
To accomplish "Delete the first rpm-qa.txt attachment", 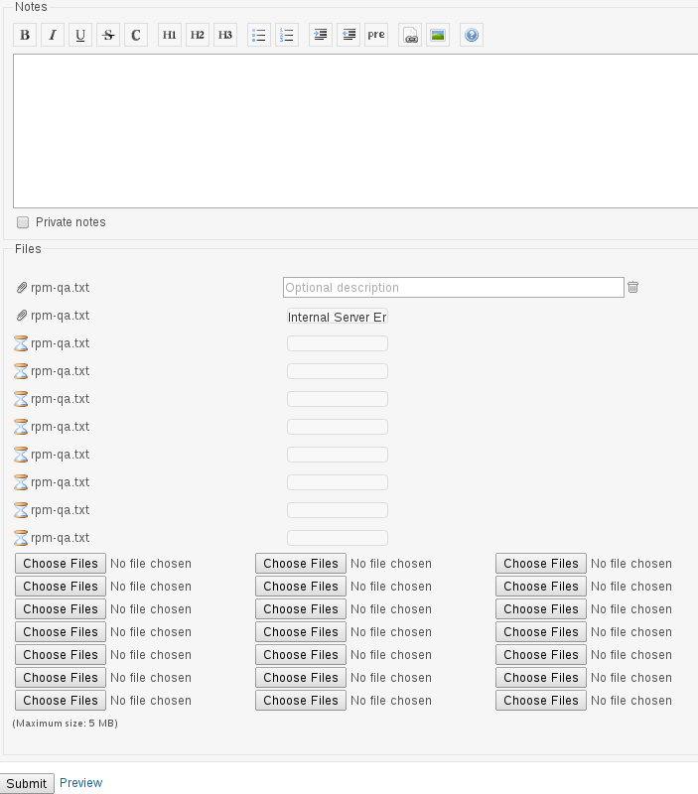I will 632,288.
